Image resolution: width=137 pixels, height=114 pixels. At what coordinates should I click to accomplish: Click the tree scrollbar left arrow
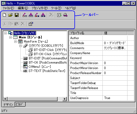click(x=5, y=99)
